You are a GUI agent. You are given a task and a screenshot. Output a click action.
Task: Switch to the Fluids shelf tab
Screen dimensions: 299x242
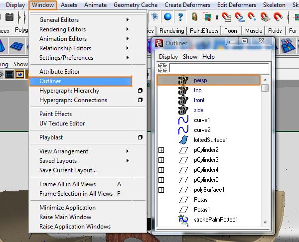click(275, 31)
